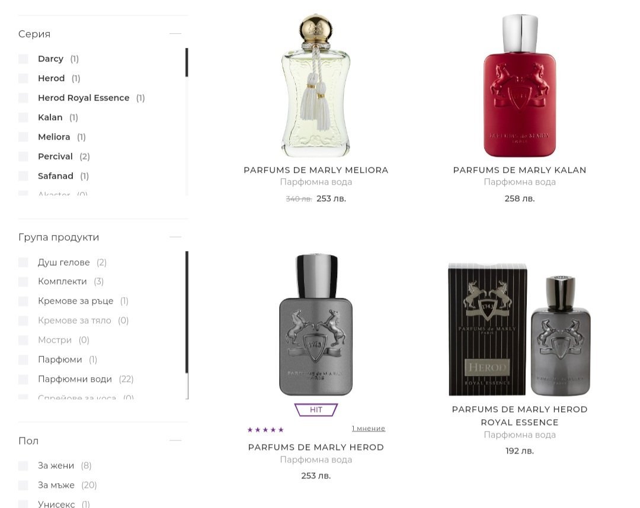Open the 1 мнение reviews link
640x508 pixels.
369,429
